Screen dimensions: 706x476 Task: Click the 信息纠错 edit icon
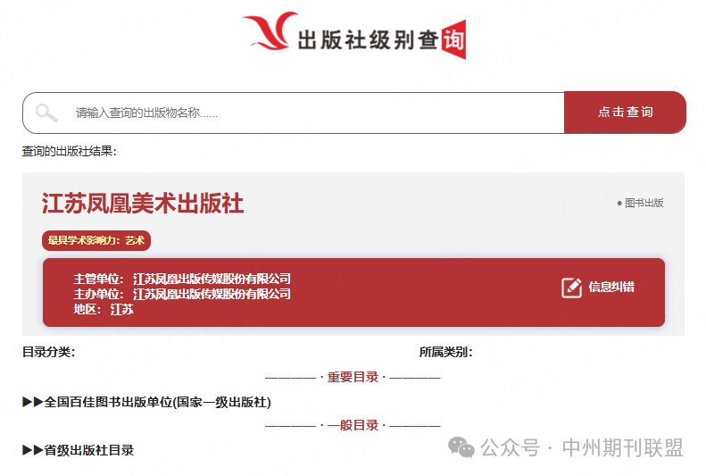click(571, 288)
